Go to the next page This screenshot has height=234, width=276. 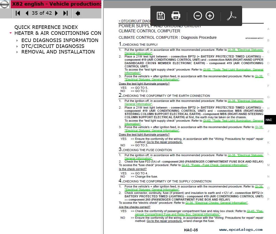56,13
